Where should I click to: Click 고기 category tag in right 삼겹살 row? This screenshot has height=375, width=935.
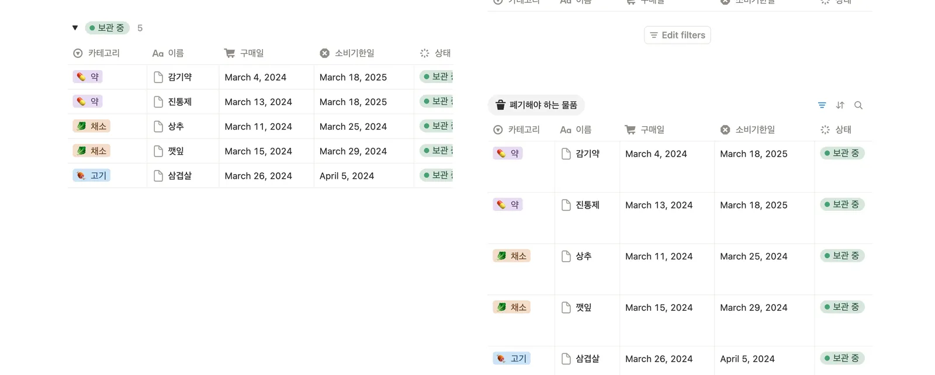tap(512, 358)
